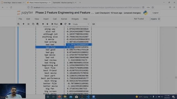Open the Cell menu
This screenshot has width=177, height=99.
click(x=55, y=19)
